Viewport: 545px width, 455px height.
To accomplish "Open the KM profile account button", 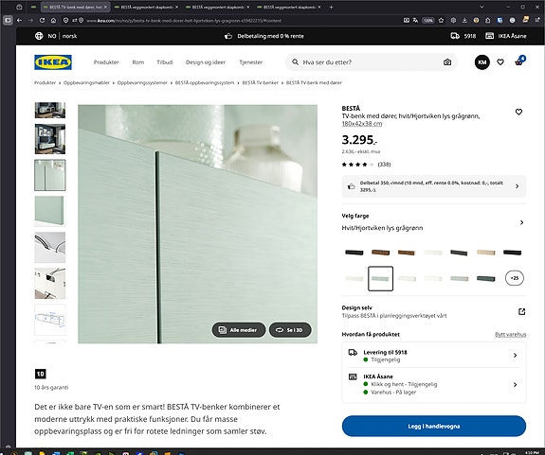I will [x=482, y=62].
